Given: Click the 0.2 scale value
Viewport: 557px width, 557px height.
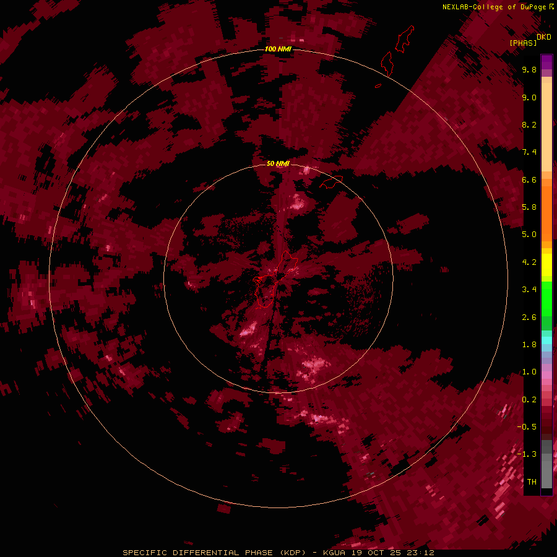Looking at the screenshot, I should (529, 400).
